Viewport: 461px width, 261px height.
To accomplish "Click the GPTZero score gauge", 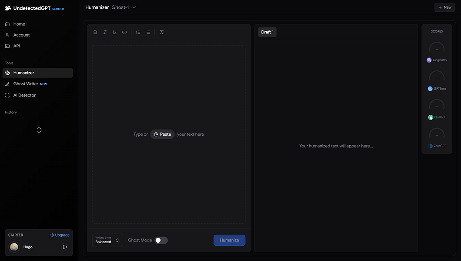I will (437, 76).
